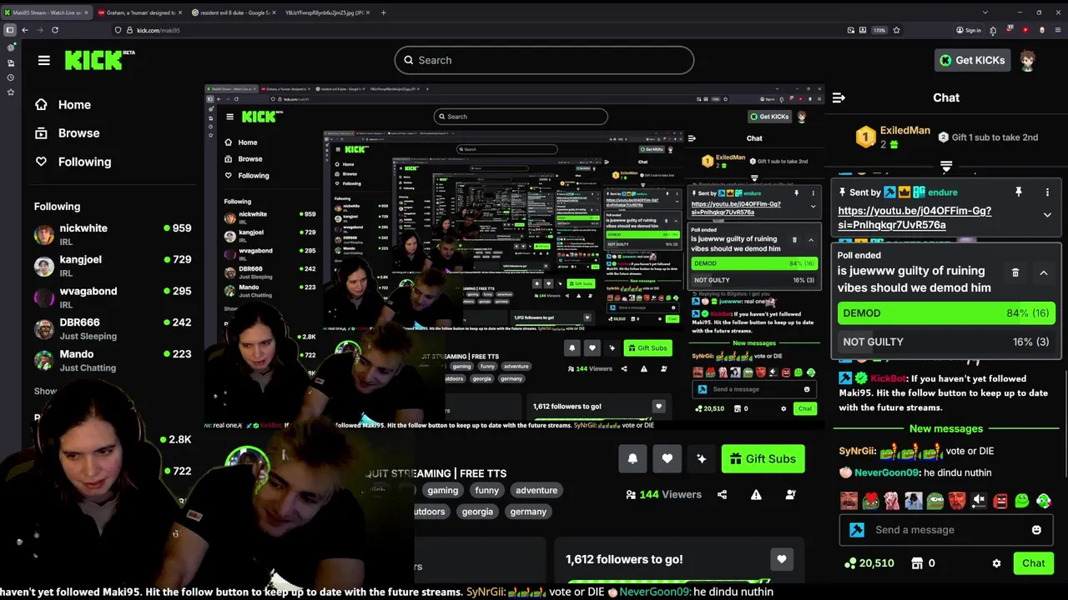Click the followers goal progress bar
This screenshot has height=600, width=1068.
pos(667,581)
